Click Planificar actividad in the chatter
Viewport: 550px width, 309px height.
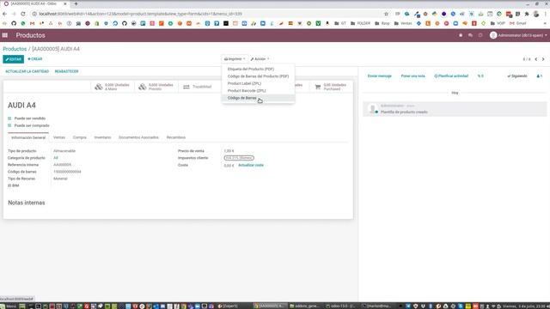451,76
